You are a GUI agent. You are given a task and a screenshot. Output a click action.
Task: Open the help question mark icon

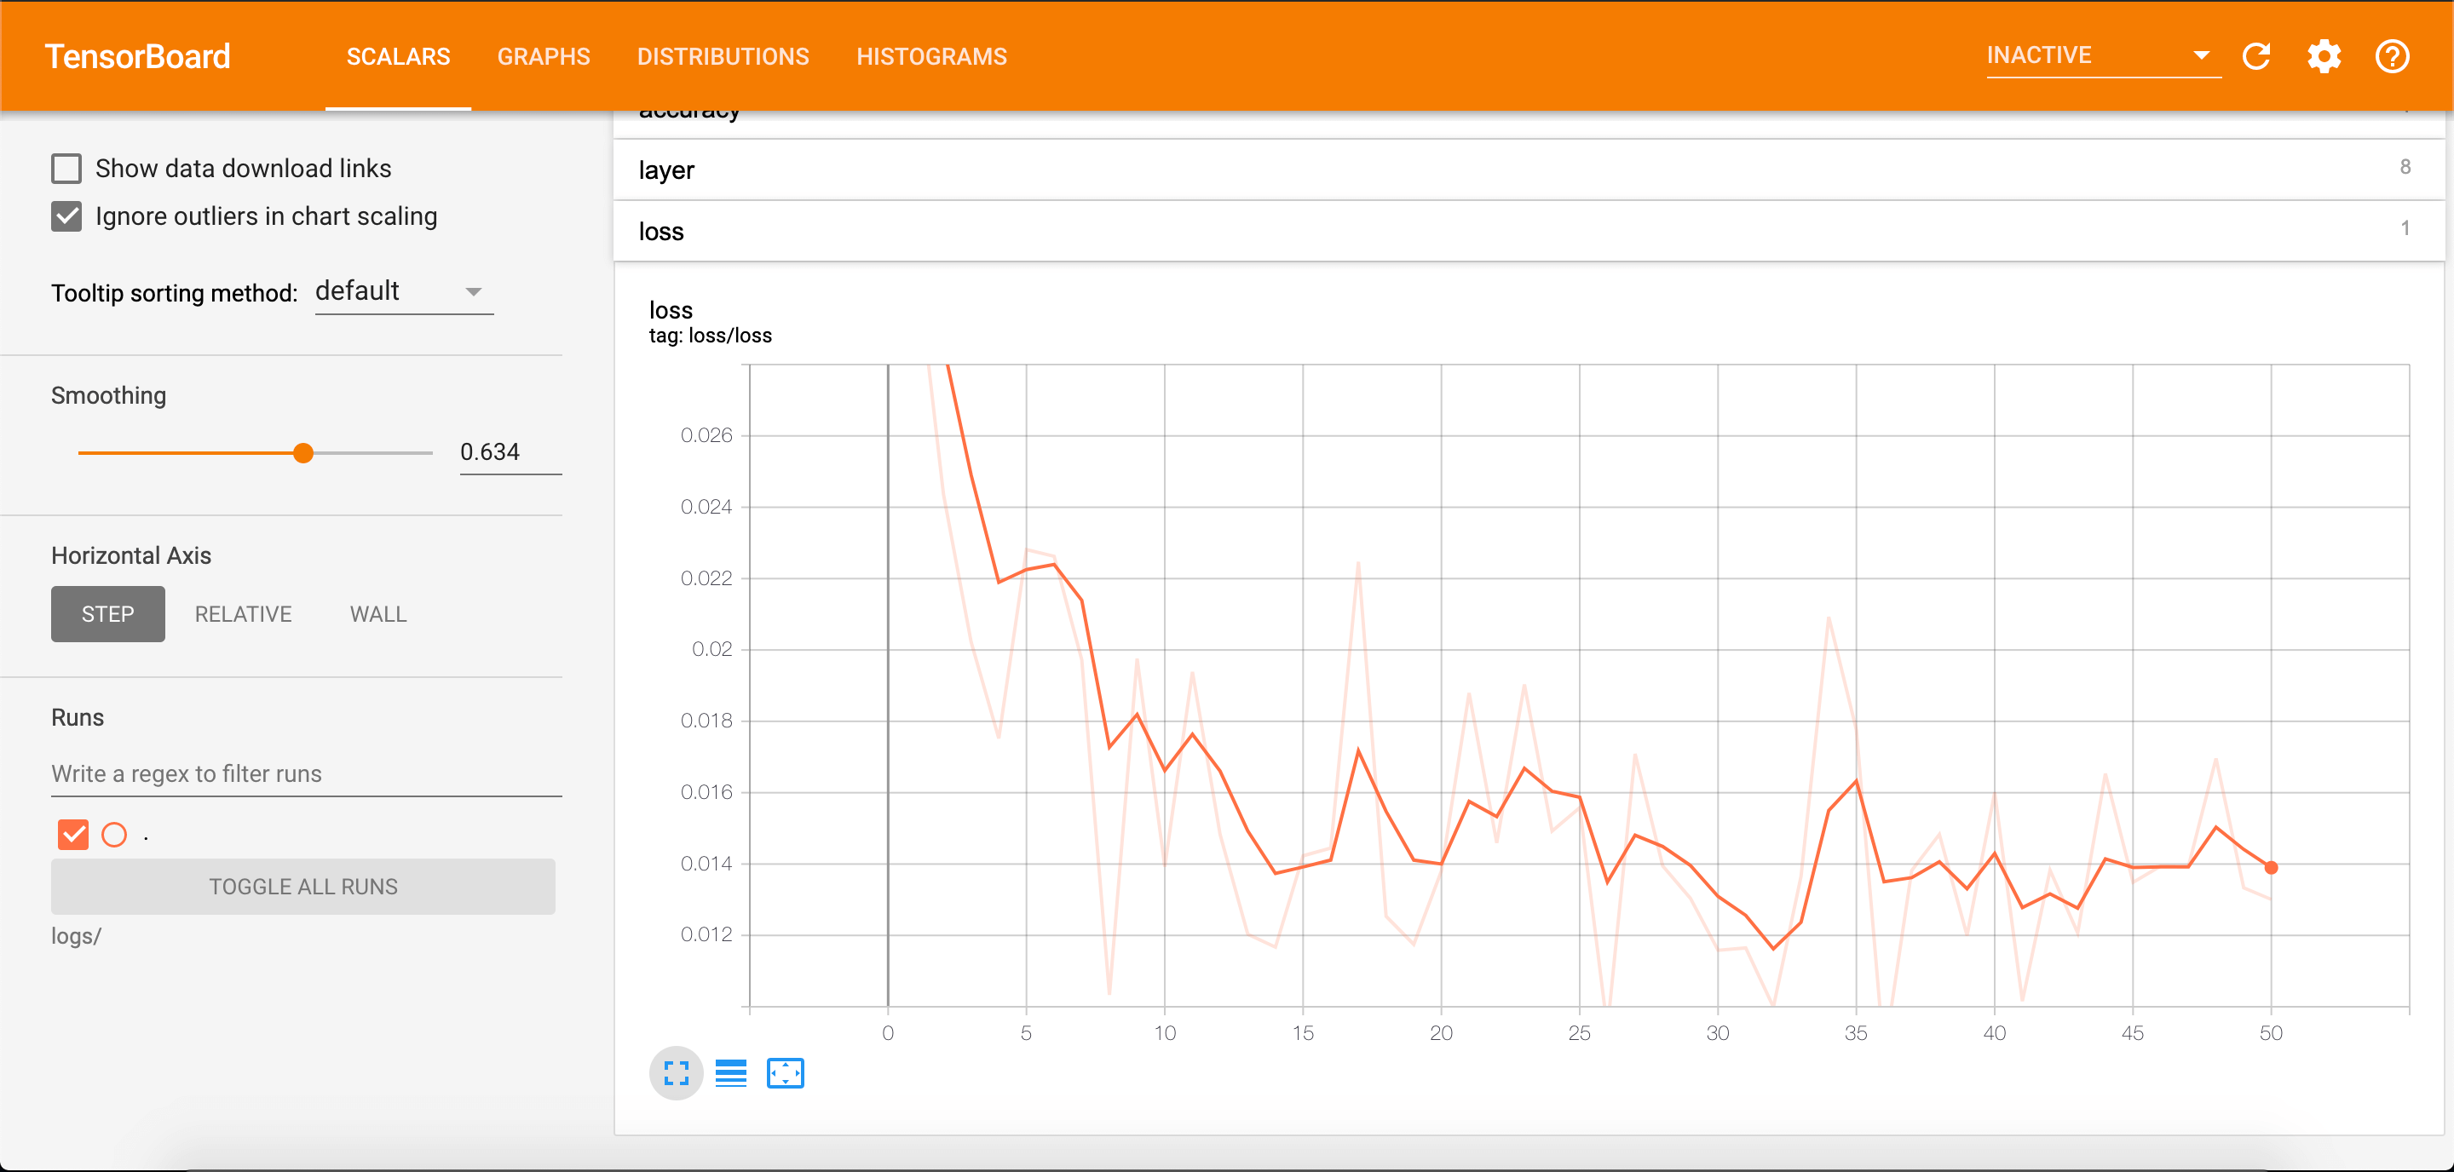[x=2392, y=56]
